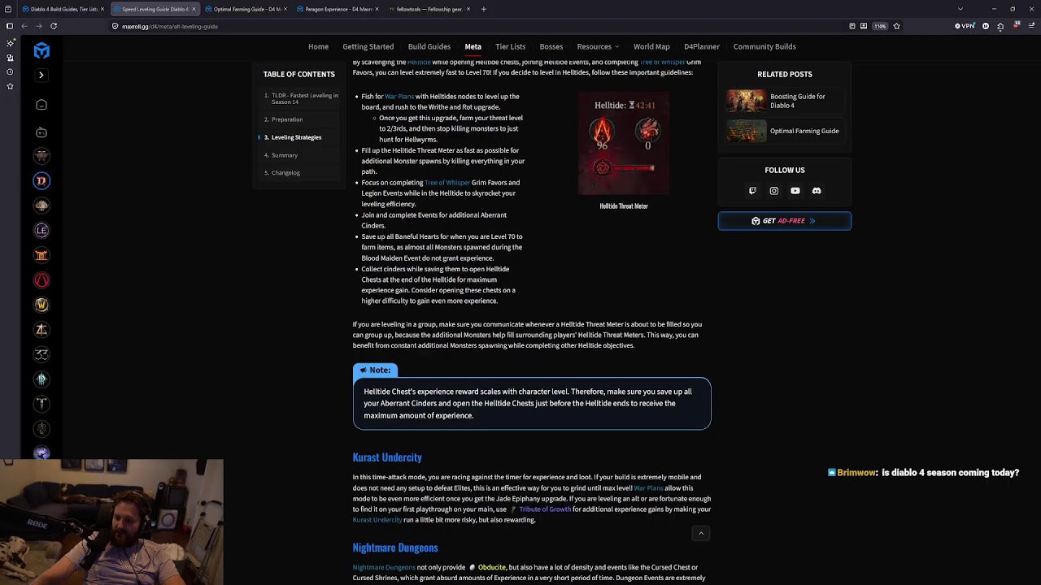Select the Lost Ark game icon
The height and width of the screenshot is (585, 1041).
(x=41, y=329)
